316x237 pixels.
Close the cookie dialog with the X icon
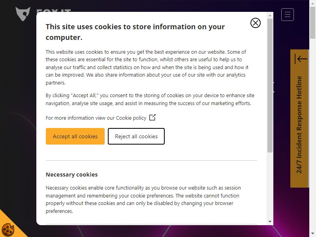point(255,23)
